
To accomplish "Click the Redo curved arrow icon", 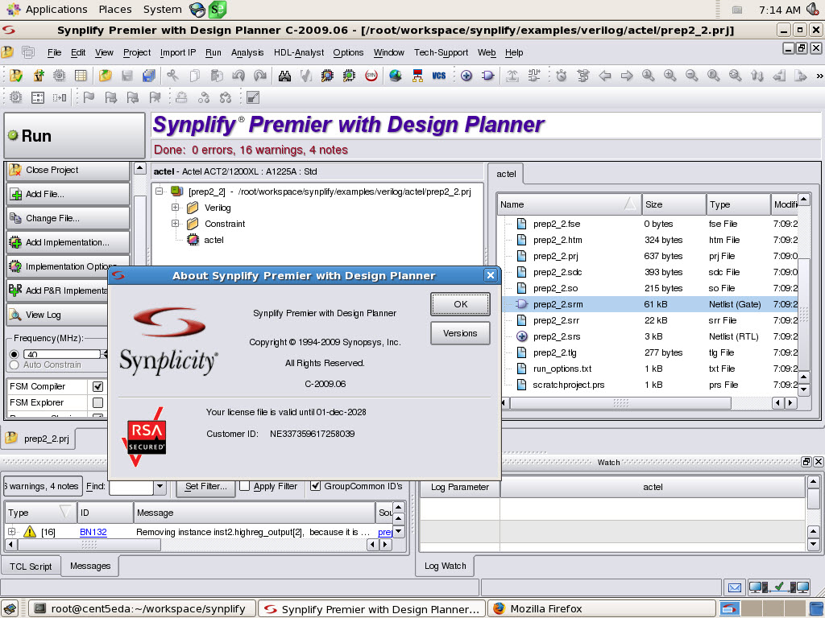I will tap(260, 76).
